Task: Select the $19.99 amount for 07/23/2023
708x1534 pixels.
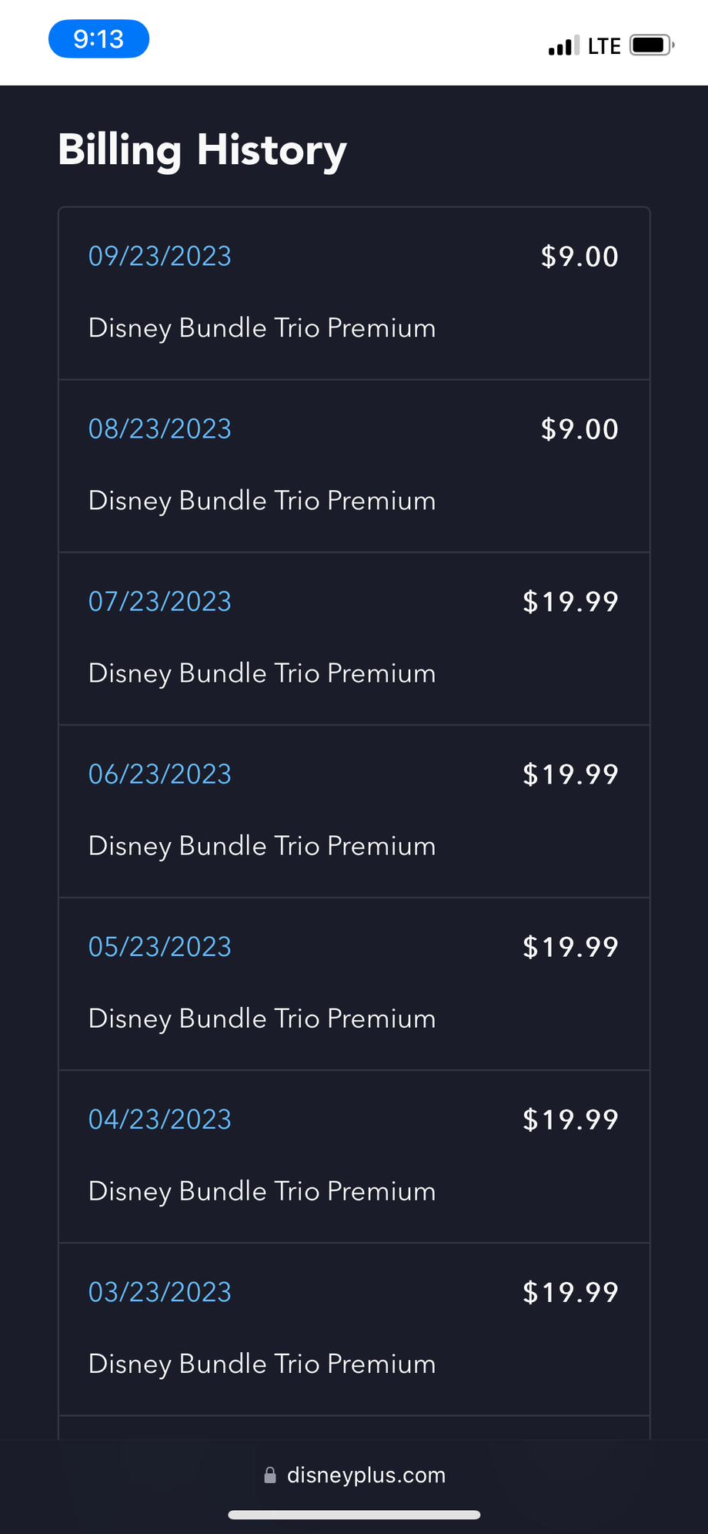Action: click(x=570, y=602)
